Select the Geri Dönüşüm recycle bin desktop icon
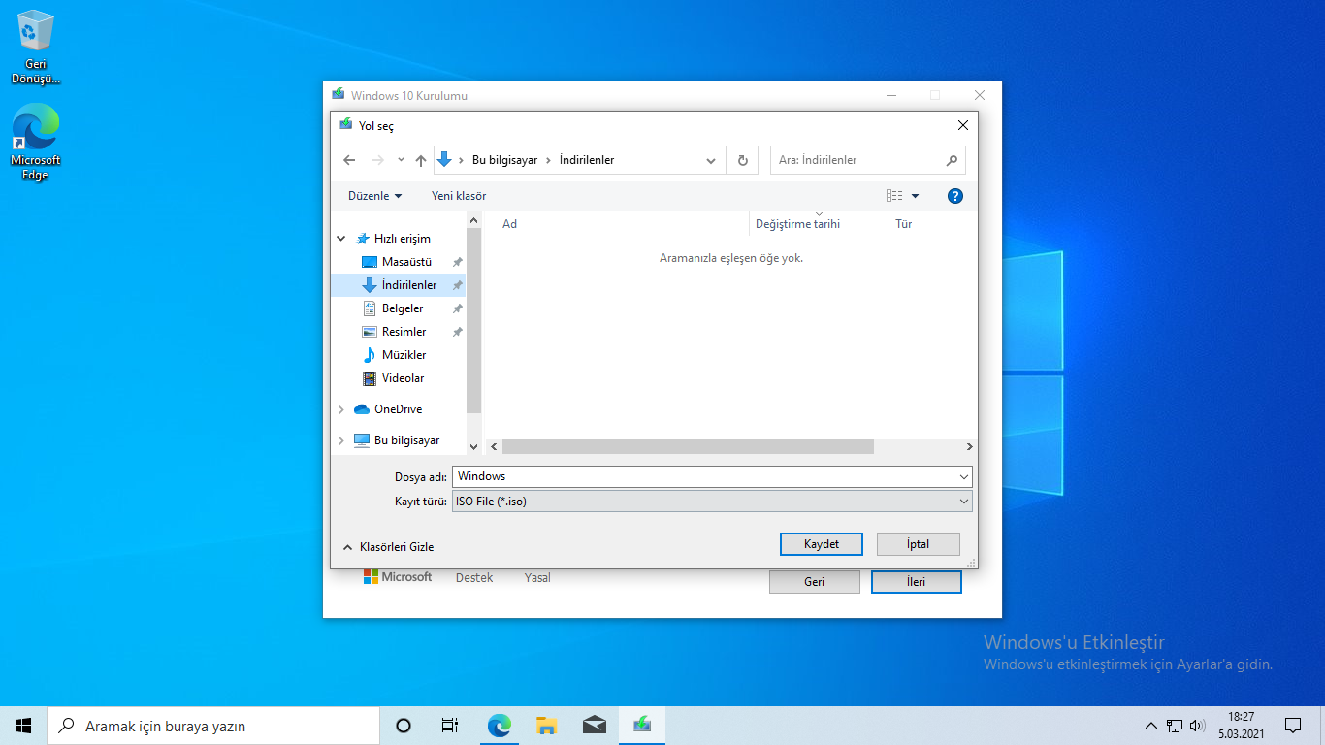The width and height of the screenshot is (1325, 745). [36, 48]
